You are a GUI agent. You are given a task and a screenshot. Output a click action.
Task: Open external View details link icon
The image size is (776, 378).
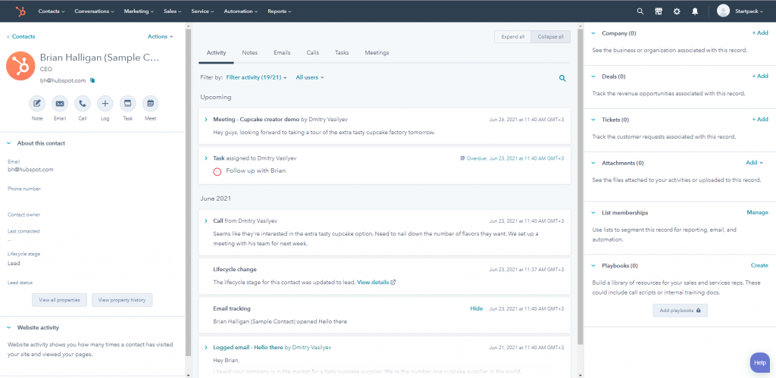tap(393, 283)
